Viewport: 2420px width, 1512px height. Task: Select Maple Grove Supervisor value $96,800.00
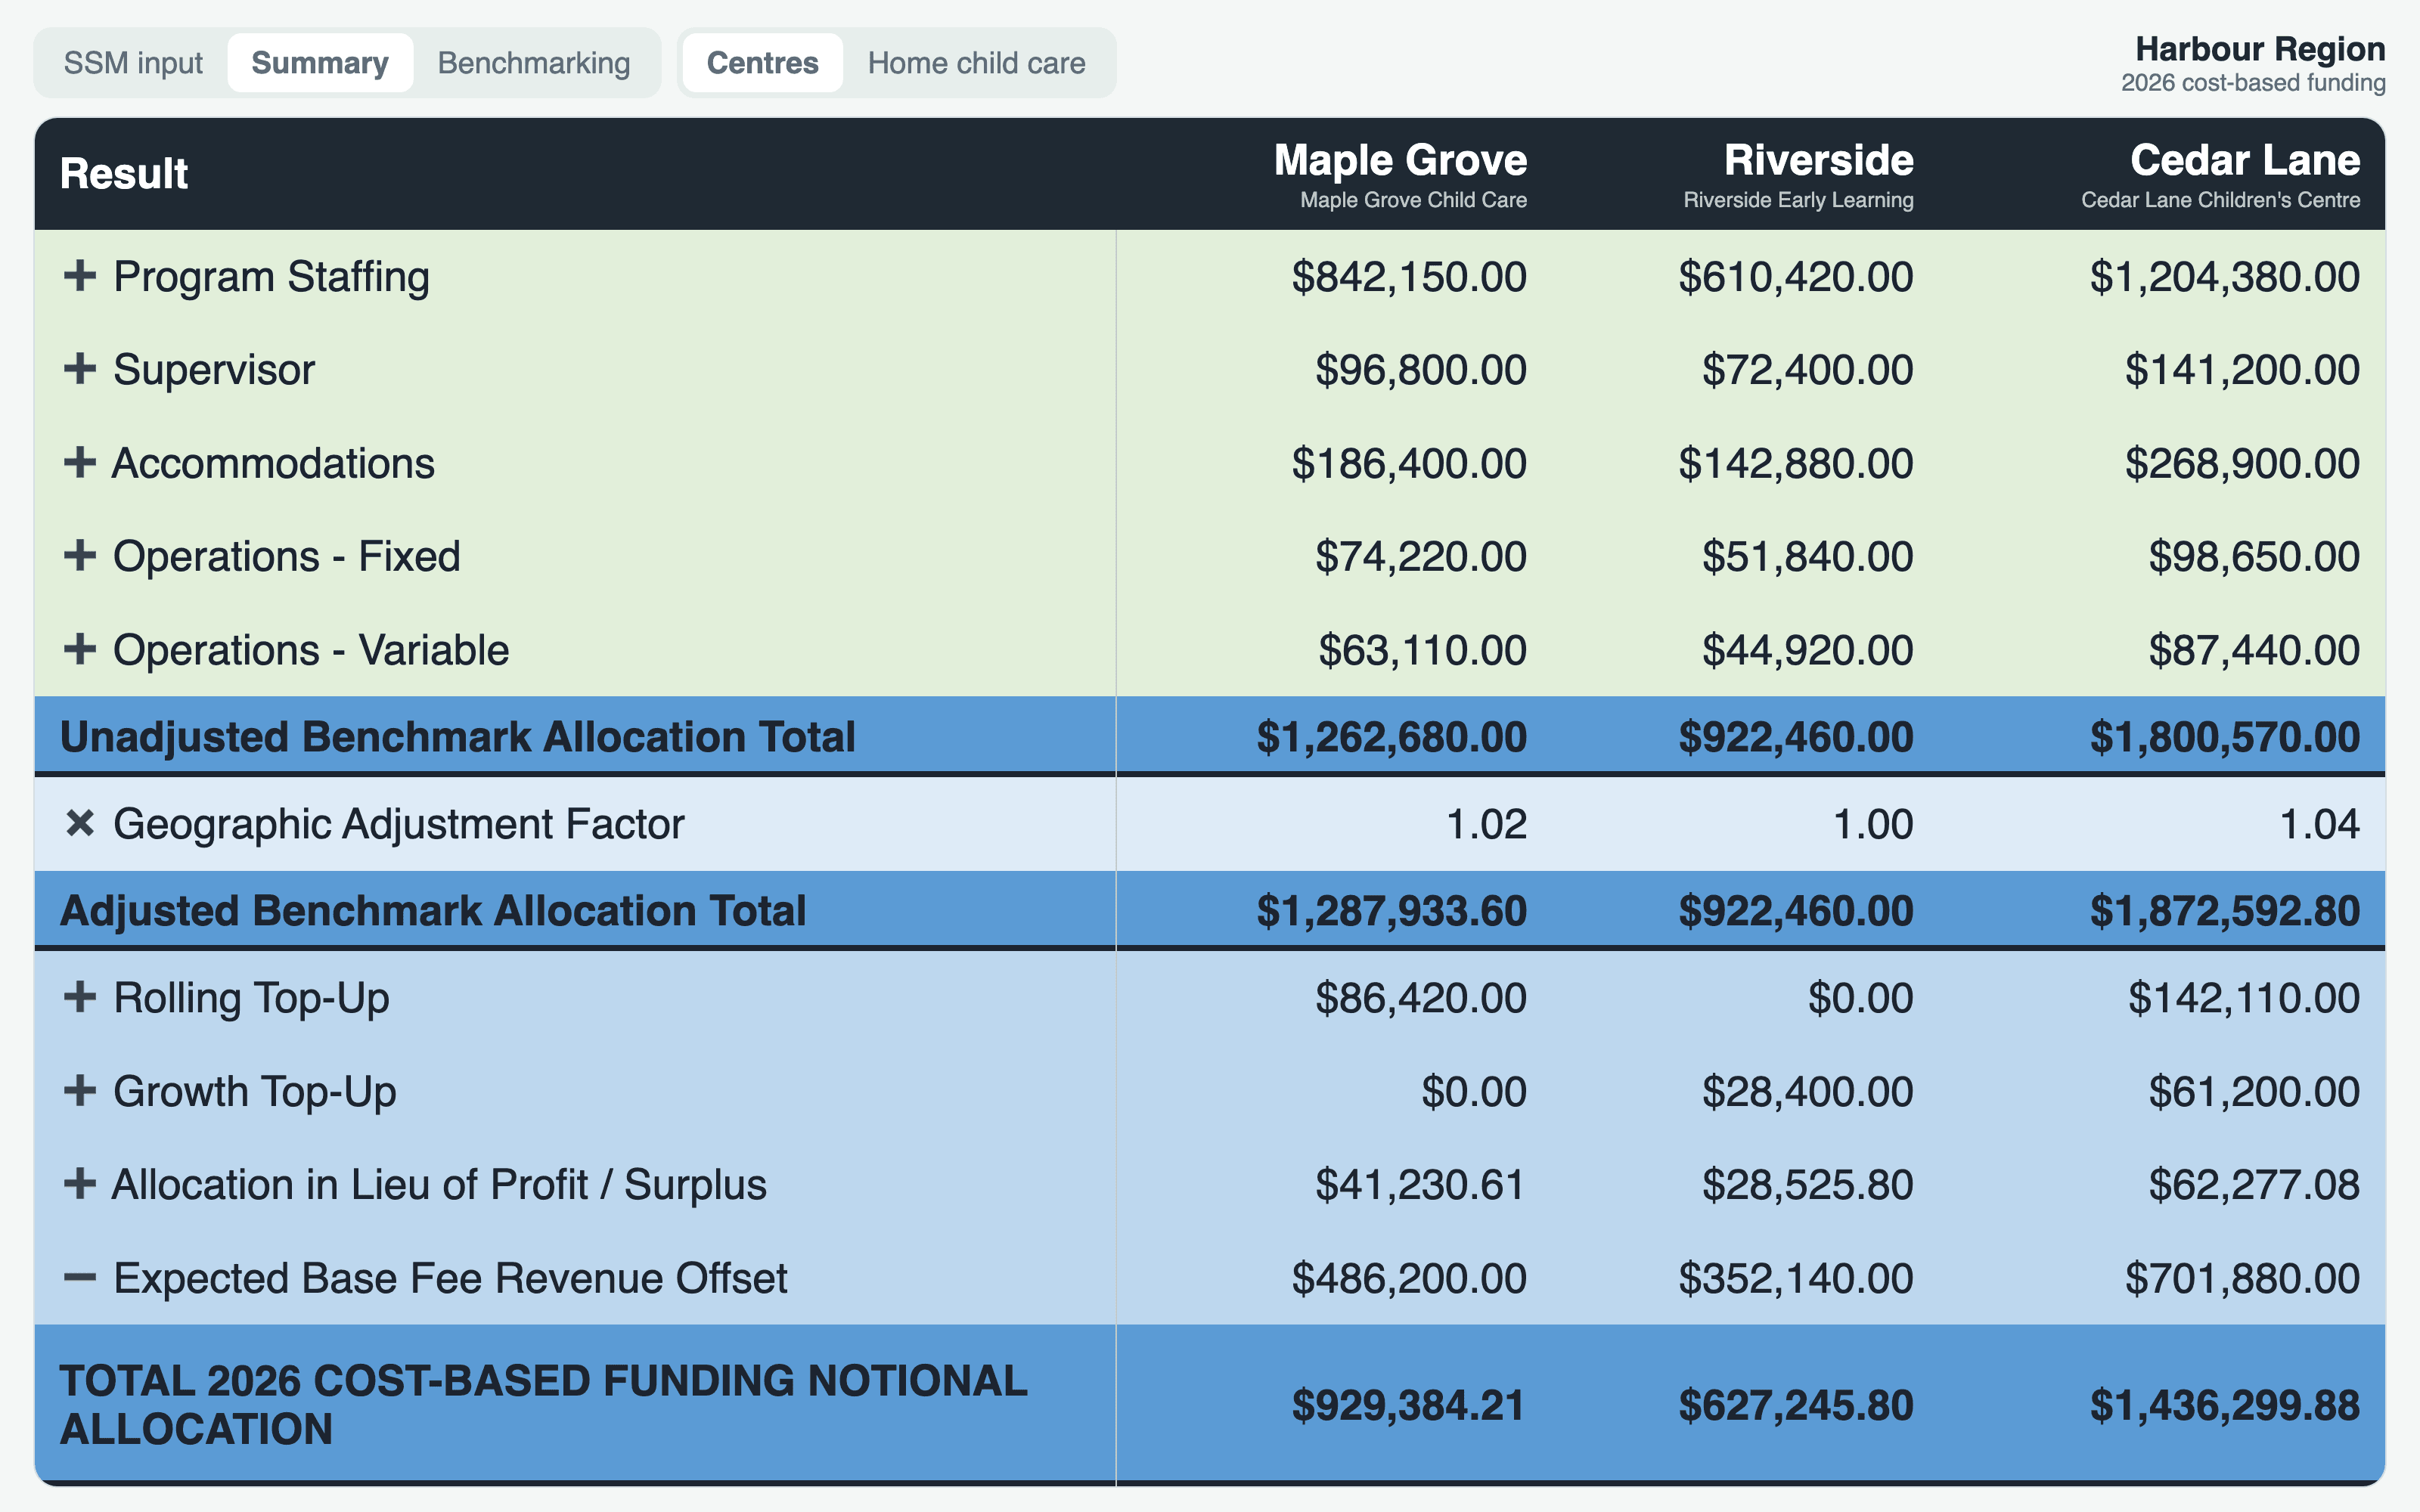pos(1421,370)
